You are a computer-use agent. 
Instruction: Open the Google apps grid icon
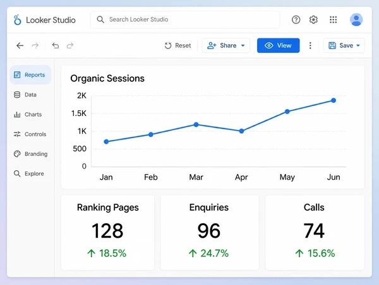(334, 20)
